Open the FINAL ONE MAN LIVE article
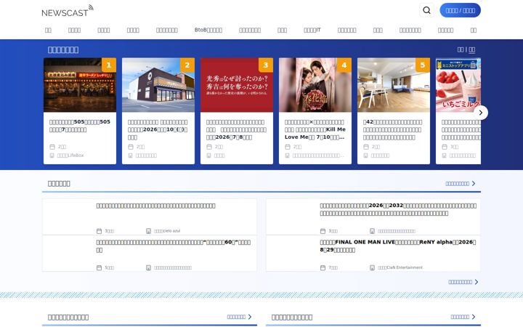The image size is (523, 327). [398, 246]
